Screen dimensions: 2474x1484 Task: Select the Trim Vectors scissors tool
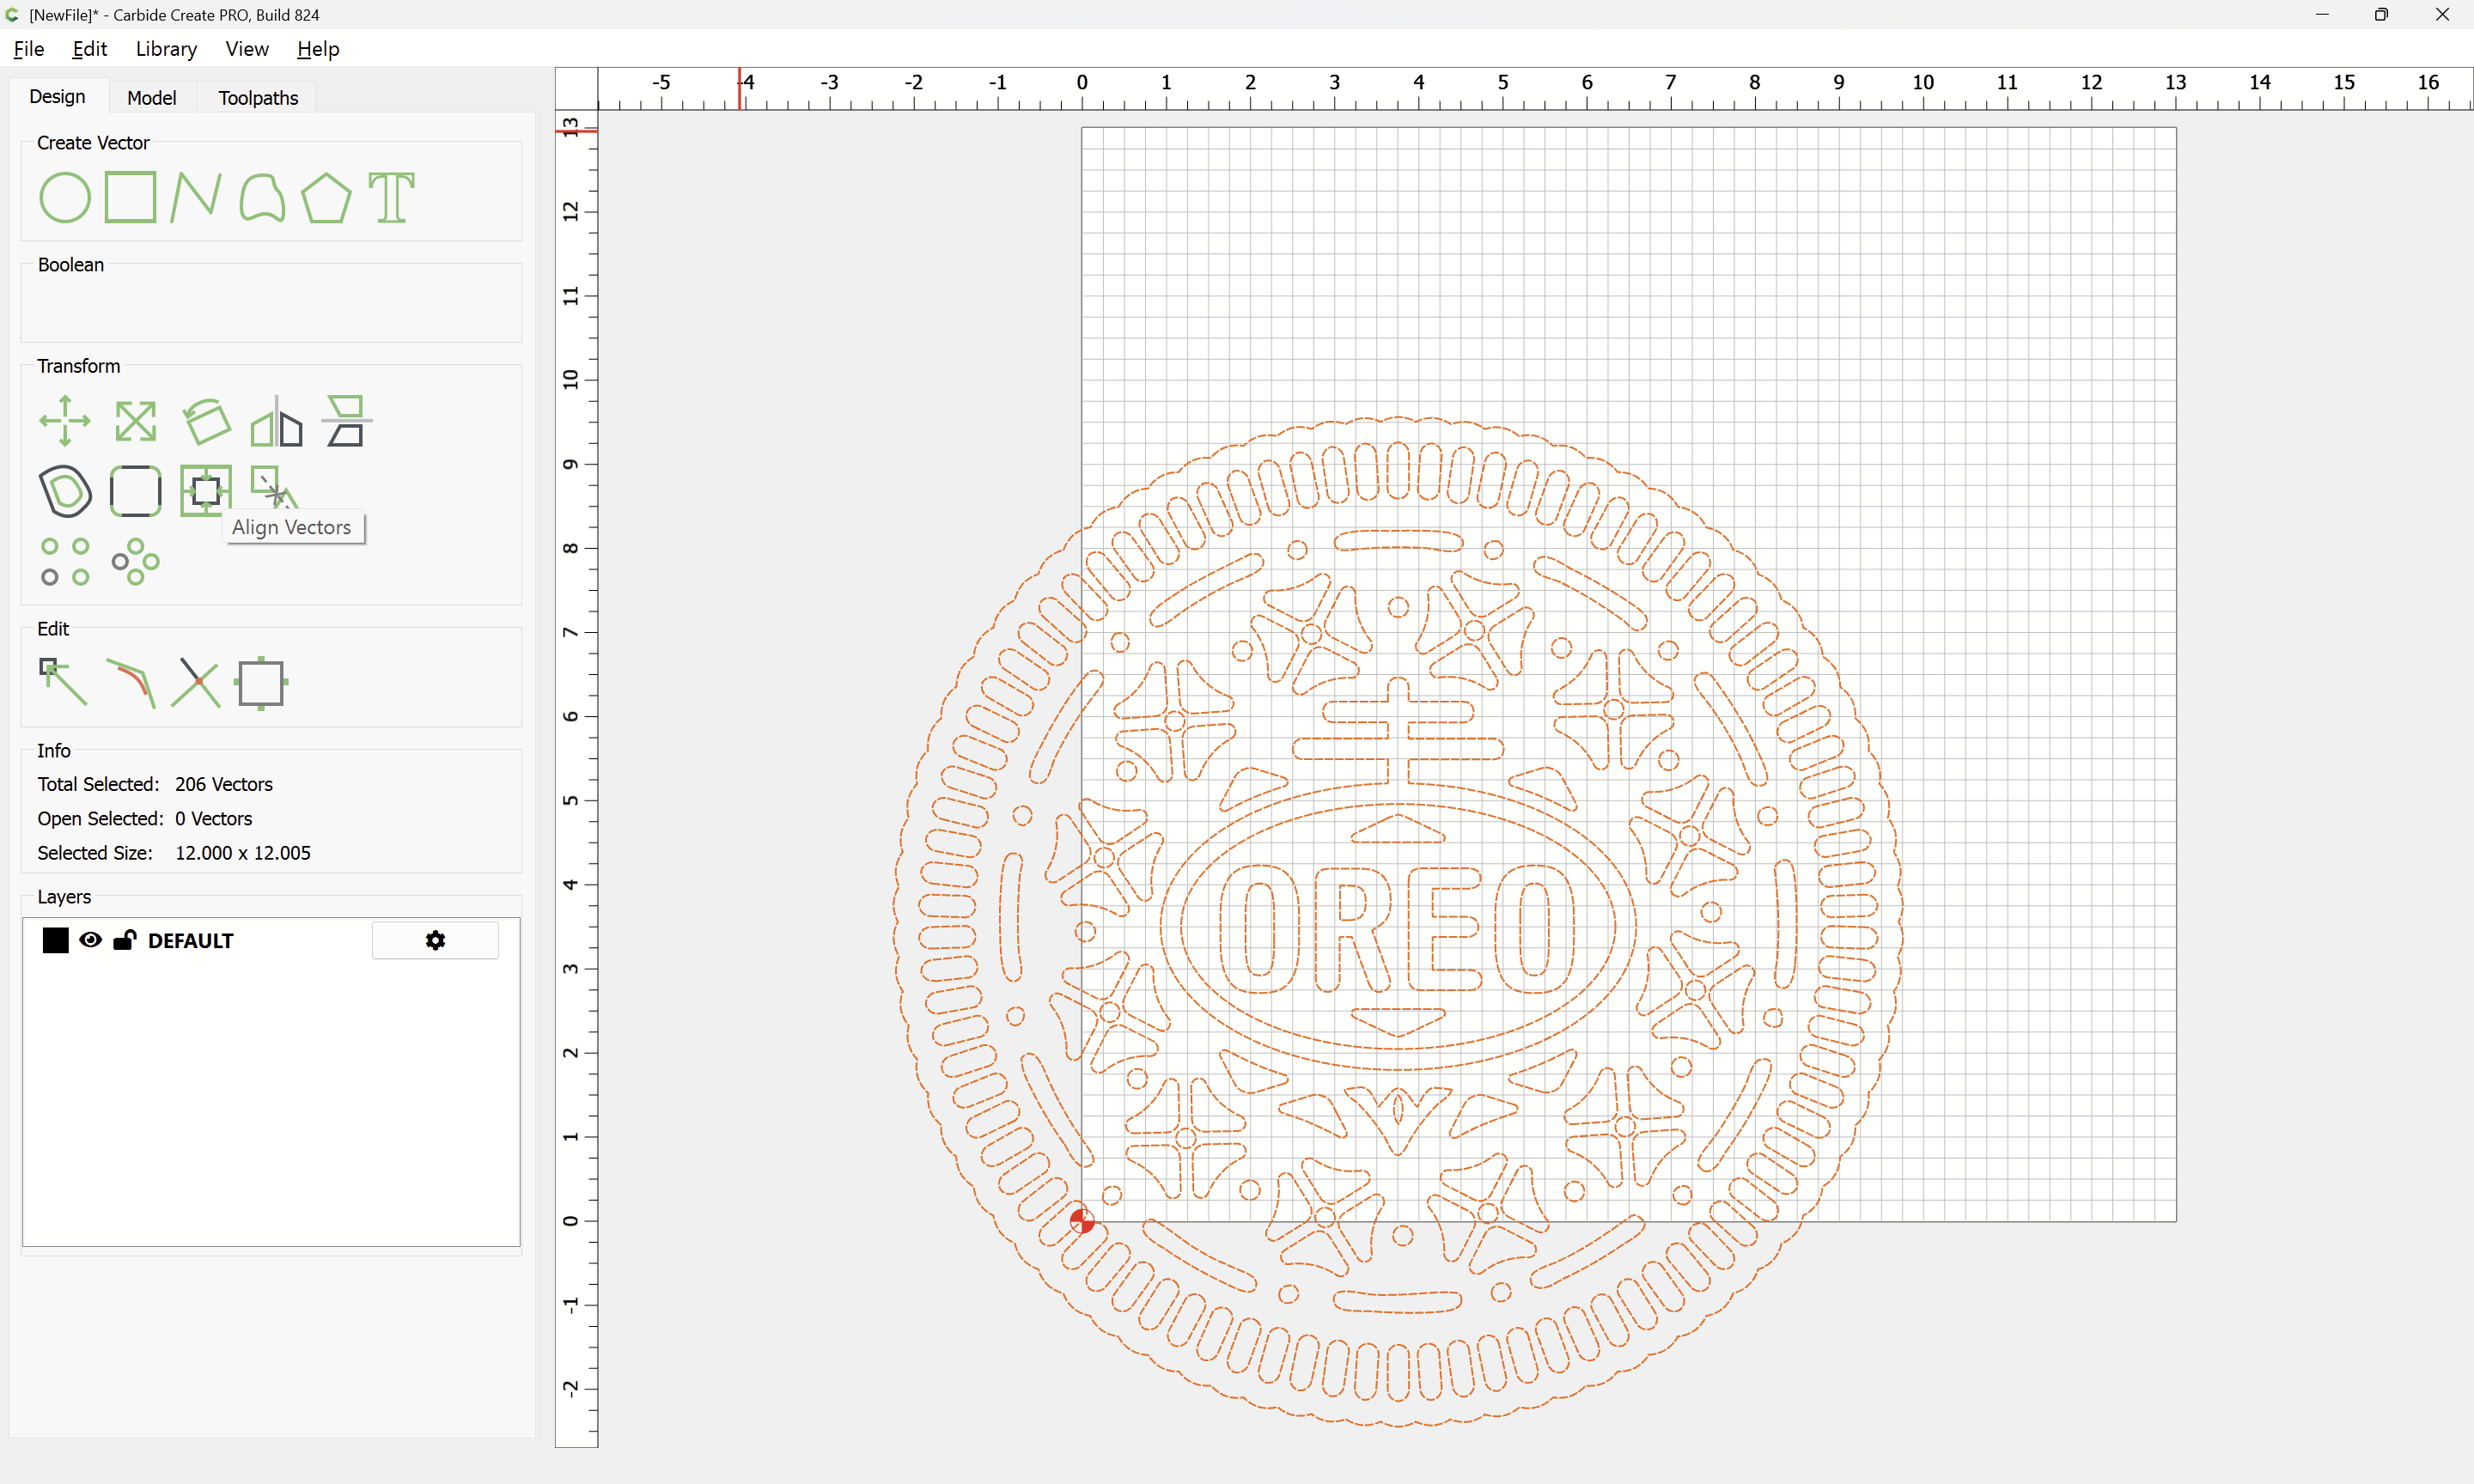(x=196, y=683)
